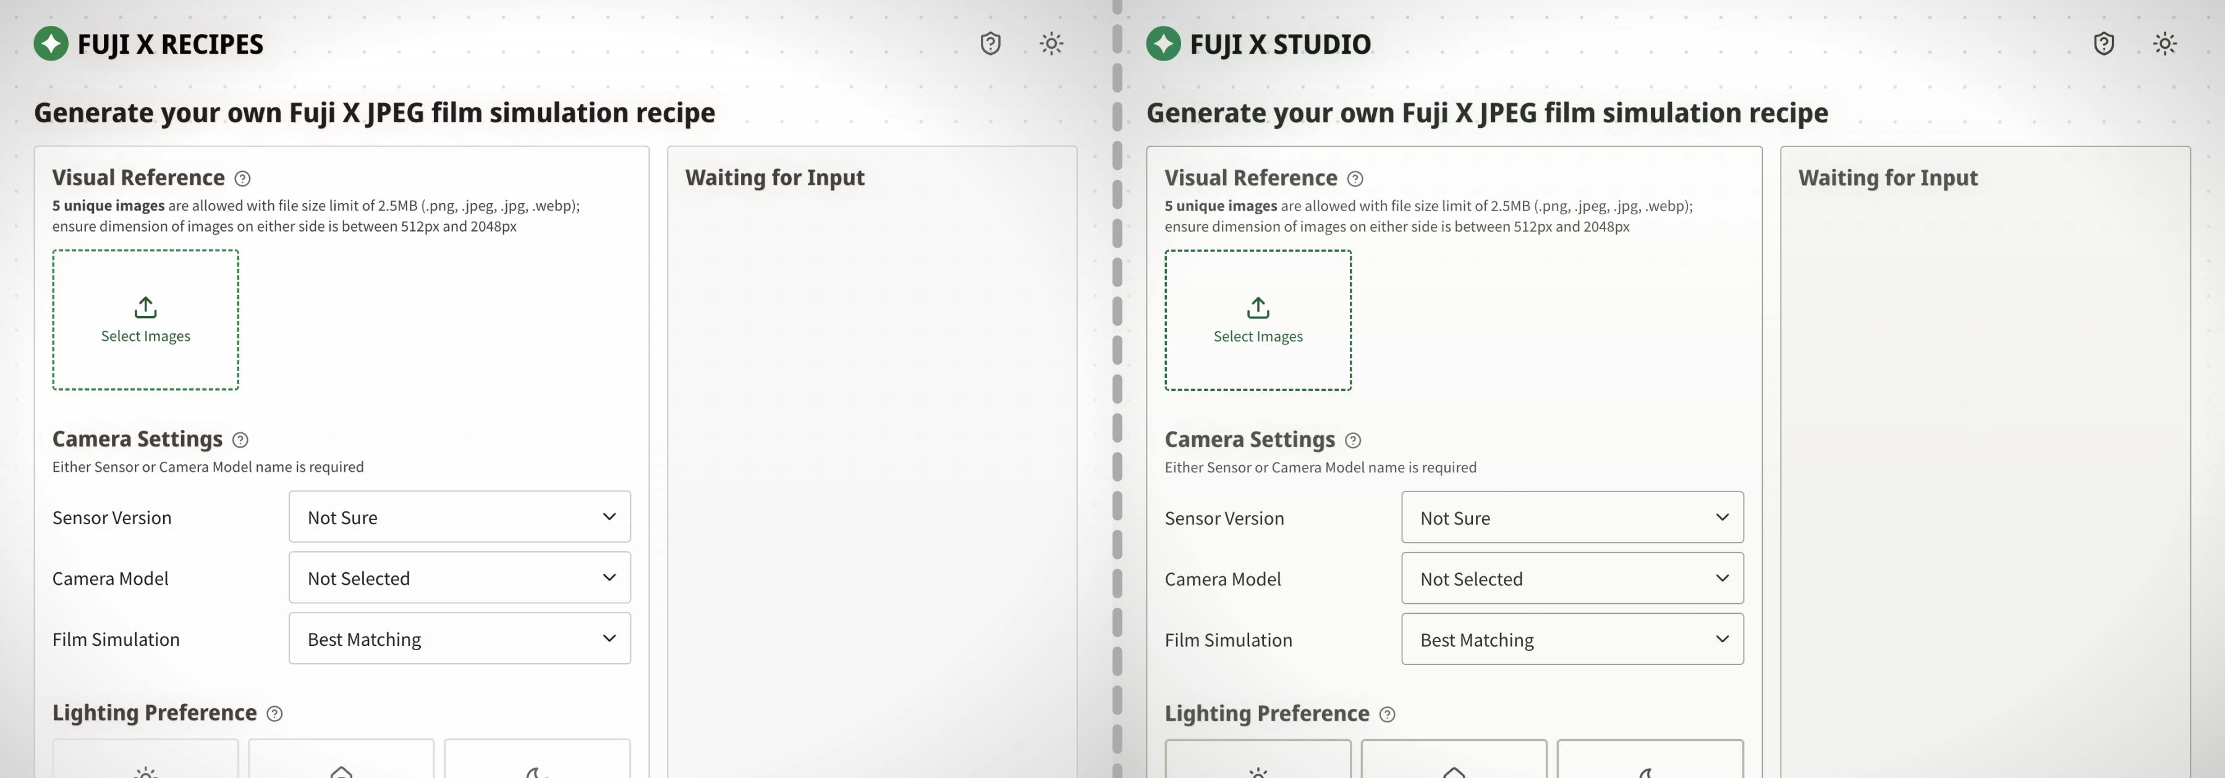Screen dimensions: 2225x778
Task: Click Camera Settings help icon in Fuji X Studio
Action: pyautogui.click(x=1354, y=440)
